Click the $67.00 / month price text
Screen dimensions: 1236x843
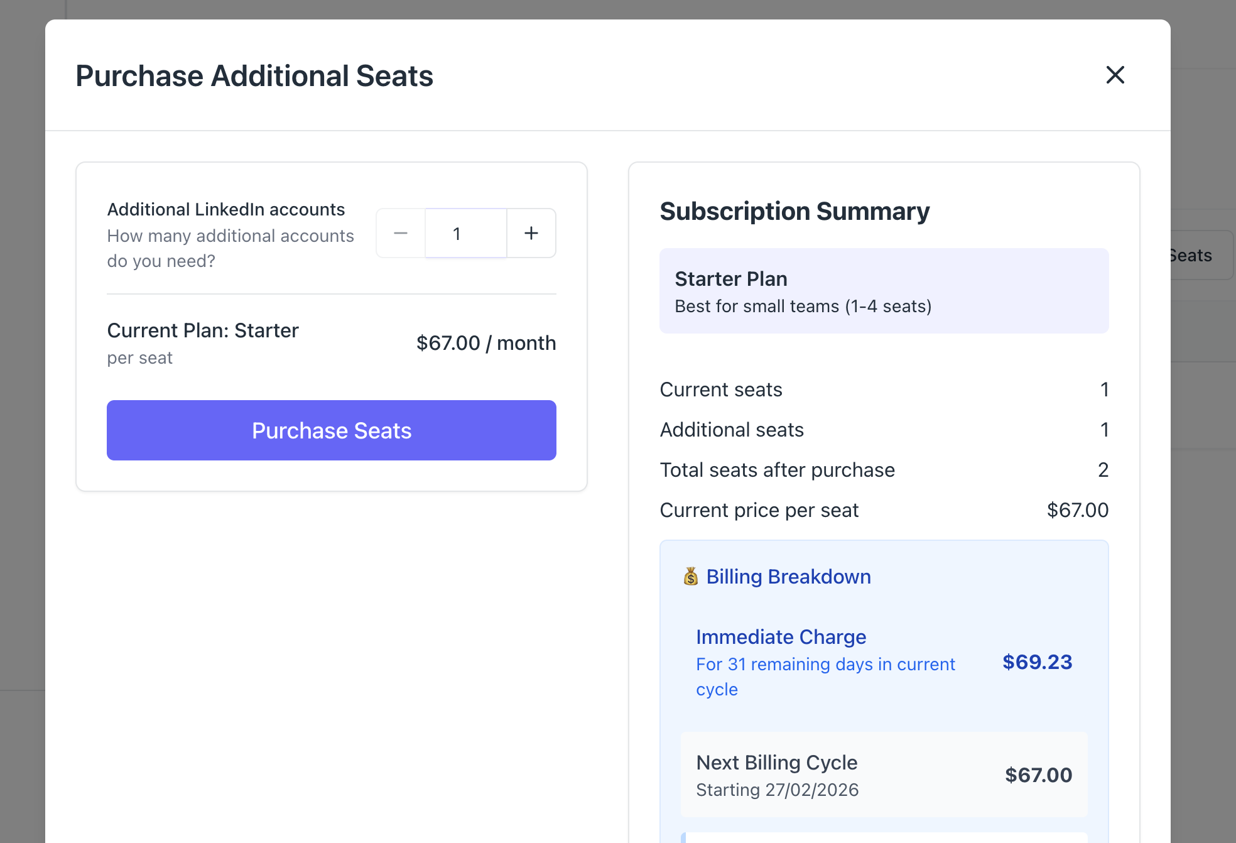[486, 343]
